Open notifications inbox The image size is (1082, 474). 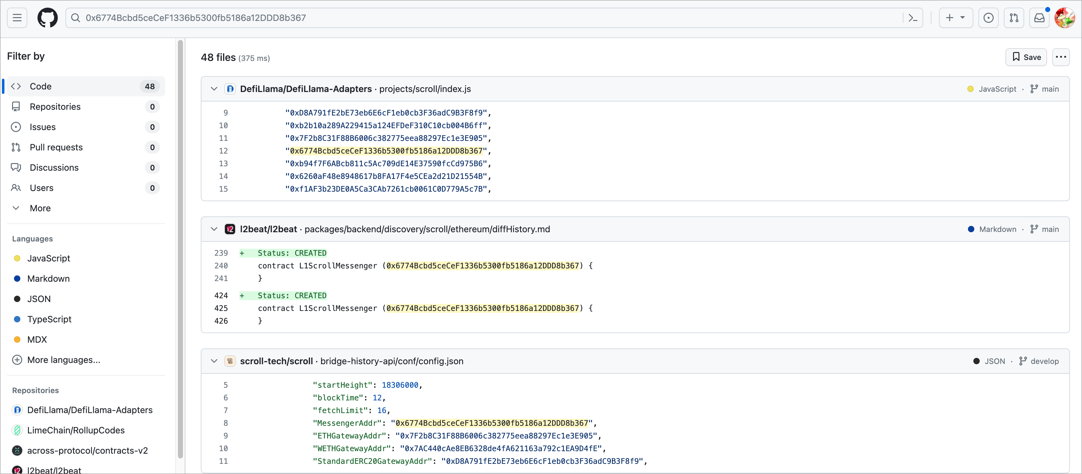pyautogui.click(x=1039, y=18)
